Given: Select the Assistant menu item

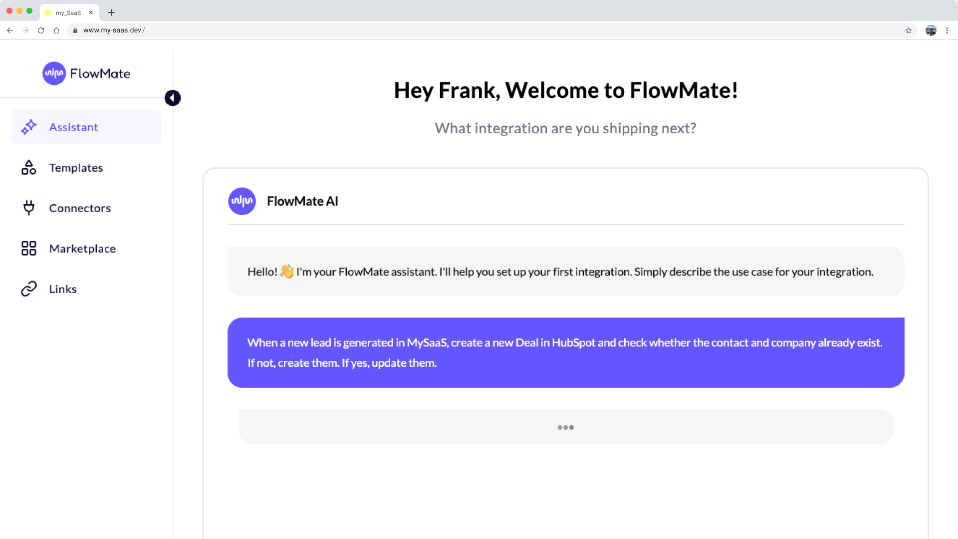Looking at the screenshot, I should point(73,127).
